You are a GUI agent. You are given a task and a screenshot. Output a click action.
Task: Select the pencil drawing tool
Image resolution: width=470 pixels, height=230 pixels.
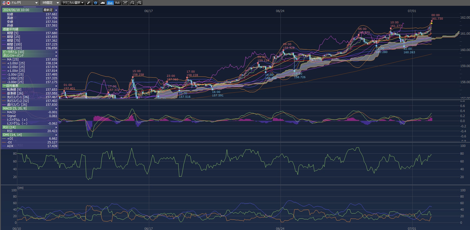pyautogui.click(x=88, y=3)
